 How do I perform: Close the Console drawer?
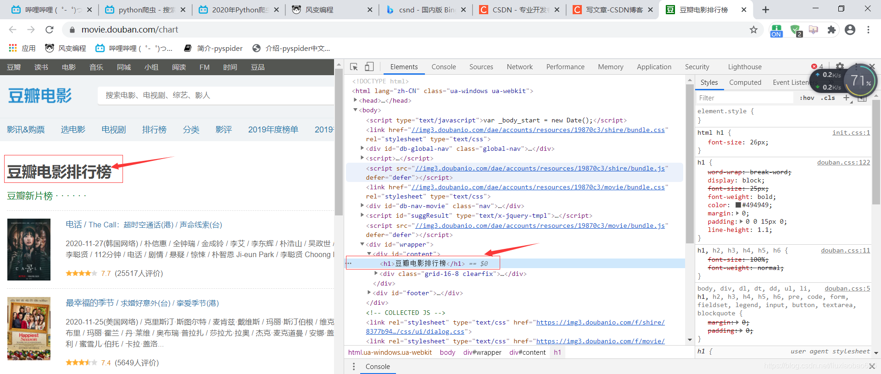(872, 366)
